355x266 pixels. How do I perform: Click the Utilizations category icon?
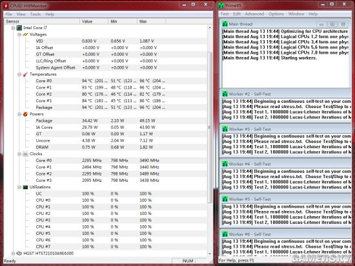click(x=25, y=187)
